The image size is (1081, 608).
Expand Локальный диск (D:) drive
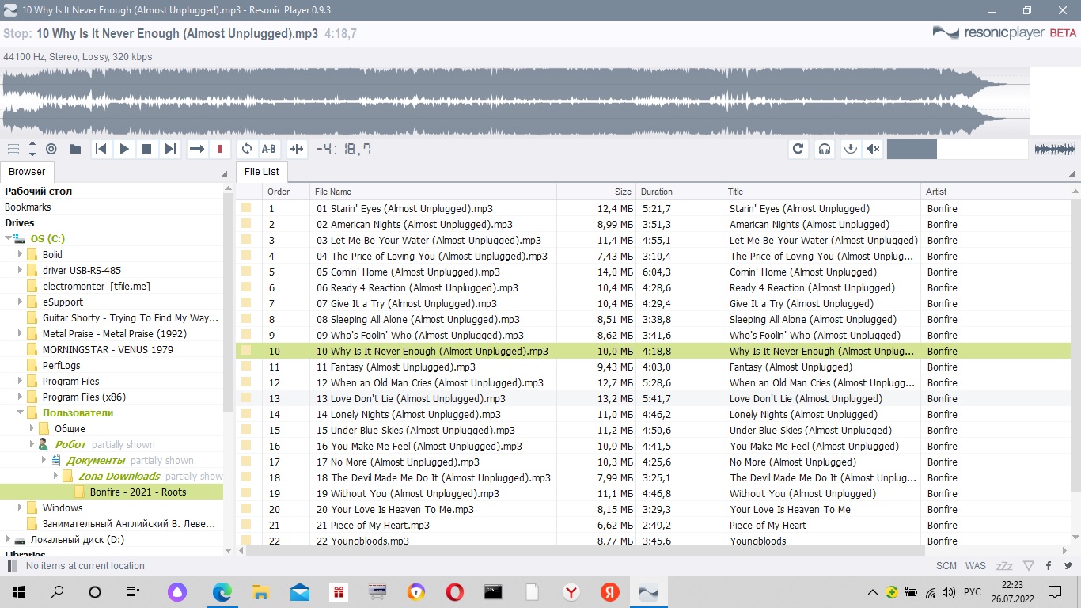9,539
